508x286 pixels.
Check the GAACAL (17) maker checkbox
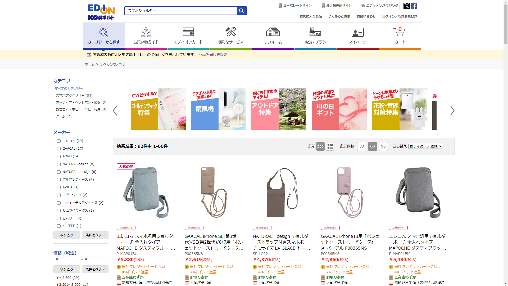point(59,149)
